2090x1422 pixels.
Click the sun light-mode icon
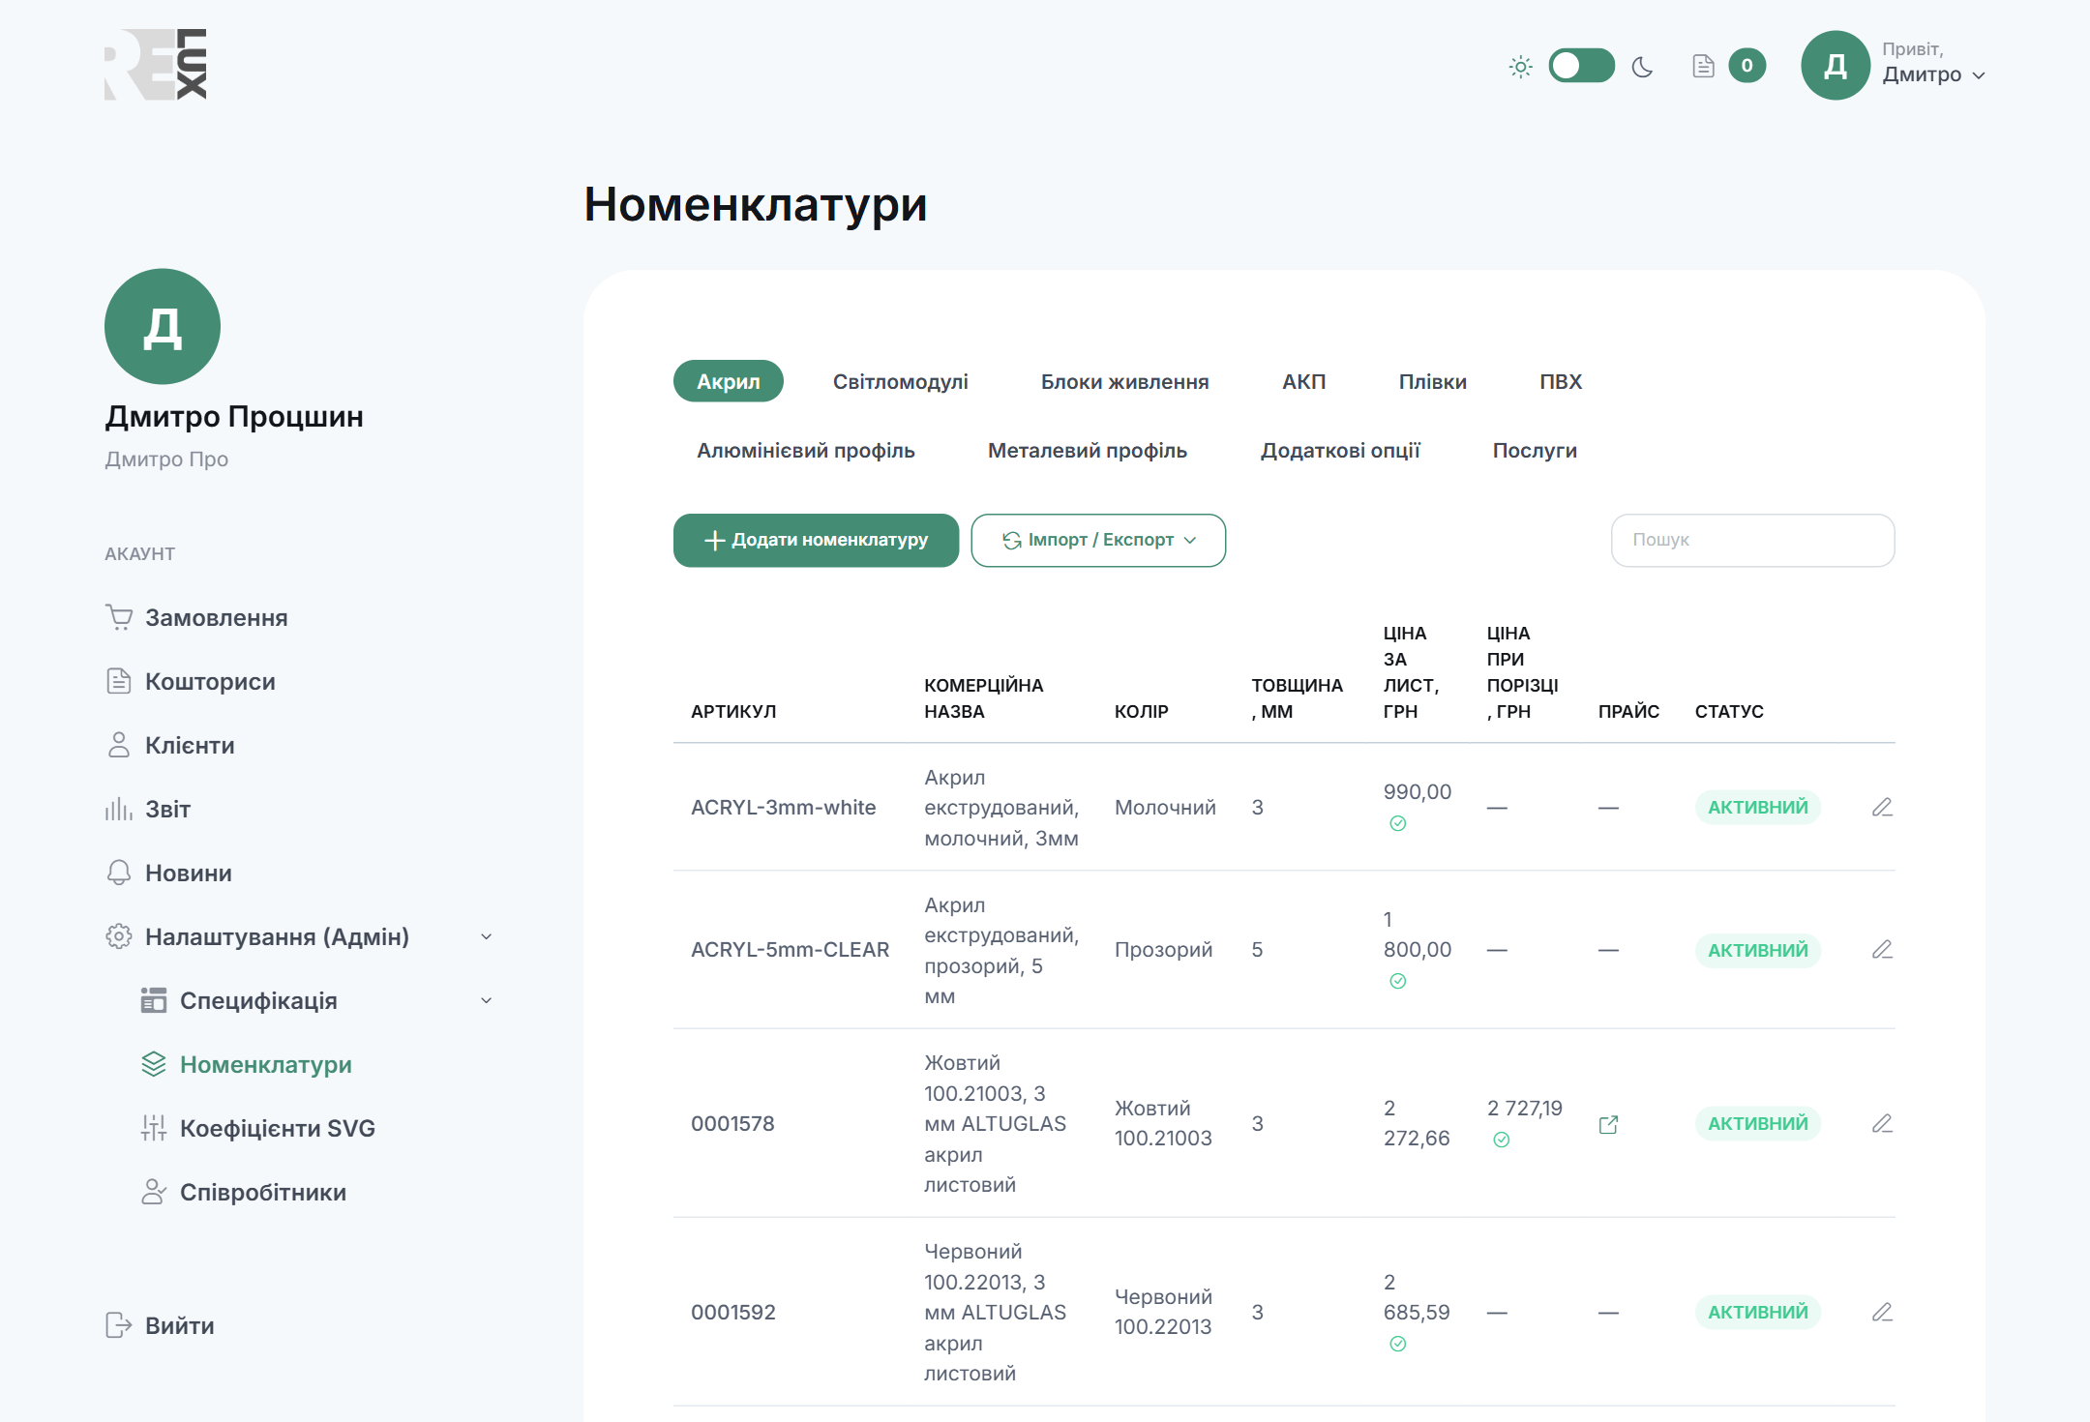tap(1520, 67)
